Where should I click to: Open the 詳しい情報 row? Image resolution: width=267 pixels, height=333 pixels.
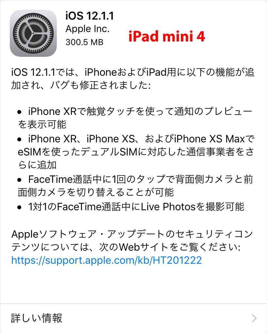133,318
